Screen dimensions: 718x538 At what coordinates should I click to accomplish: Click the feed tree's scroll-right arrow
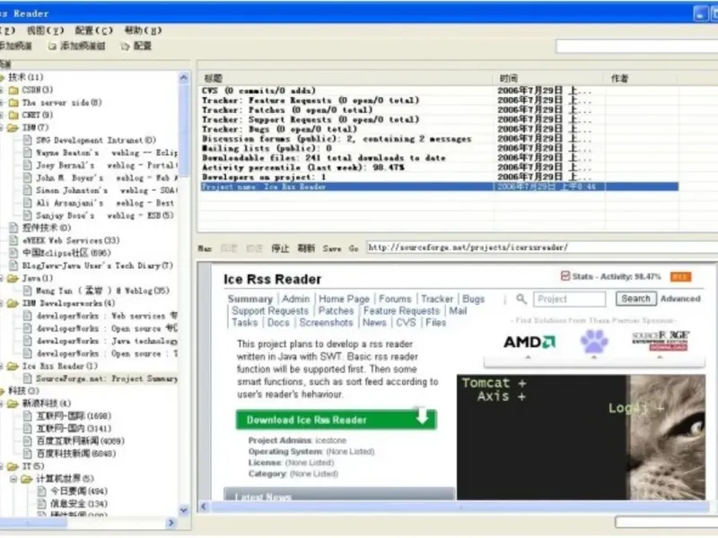pyautogui.click(x=171, y=522)
